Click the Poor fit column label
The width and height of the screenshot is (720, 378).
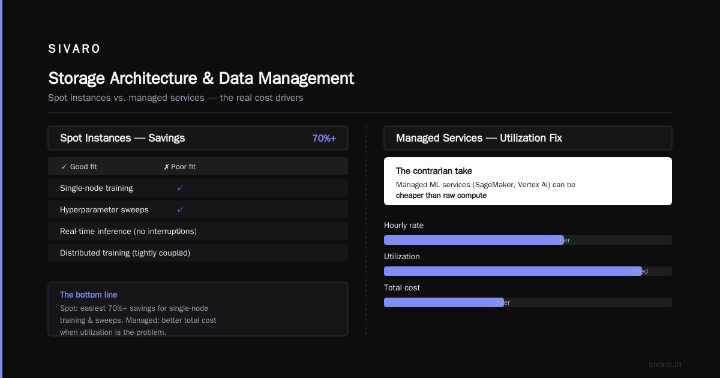click(179, 166)
